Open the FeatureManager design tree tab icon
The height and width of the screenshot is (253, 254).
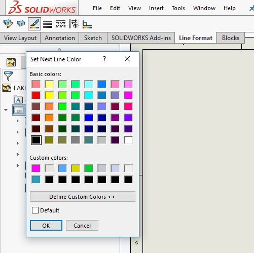pyautogui.click(x=11, y=62)
